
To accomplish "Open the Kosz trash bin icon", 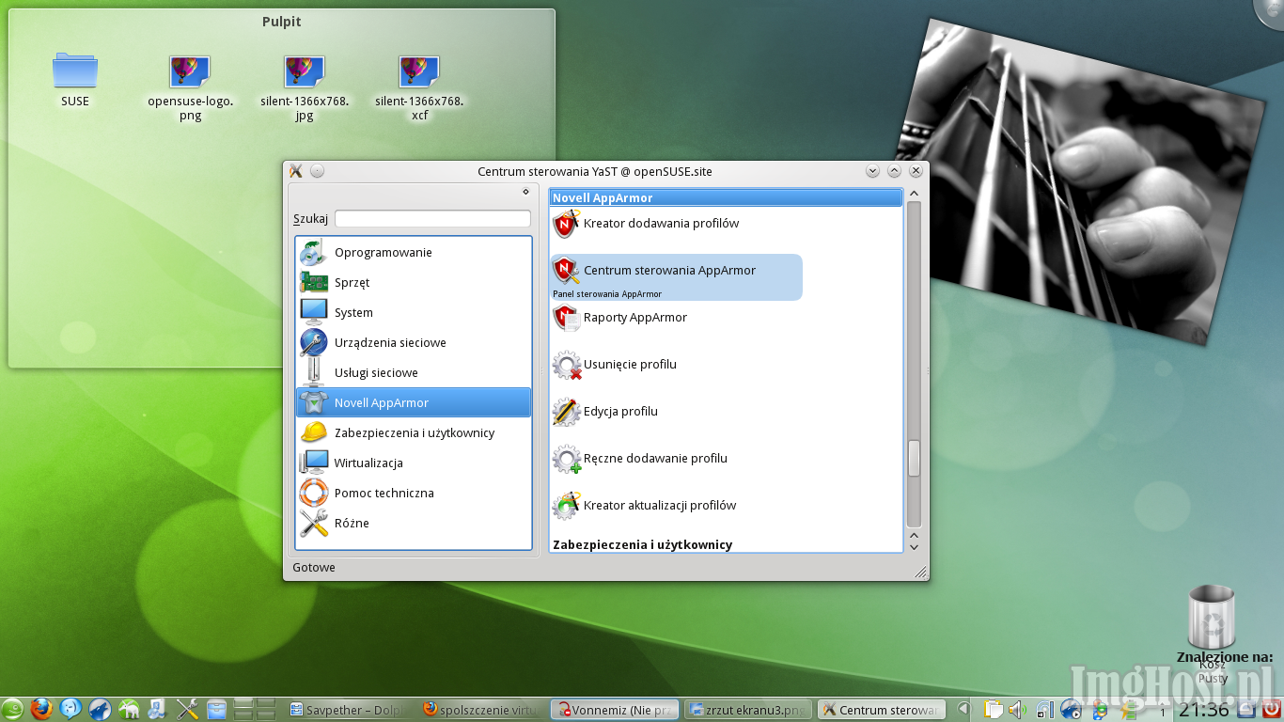I will (1213, 617).
